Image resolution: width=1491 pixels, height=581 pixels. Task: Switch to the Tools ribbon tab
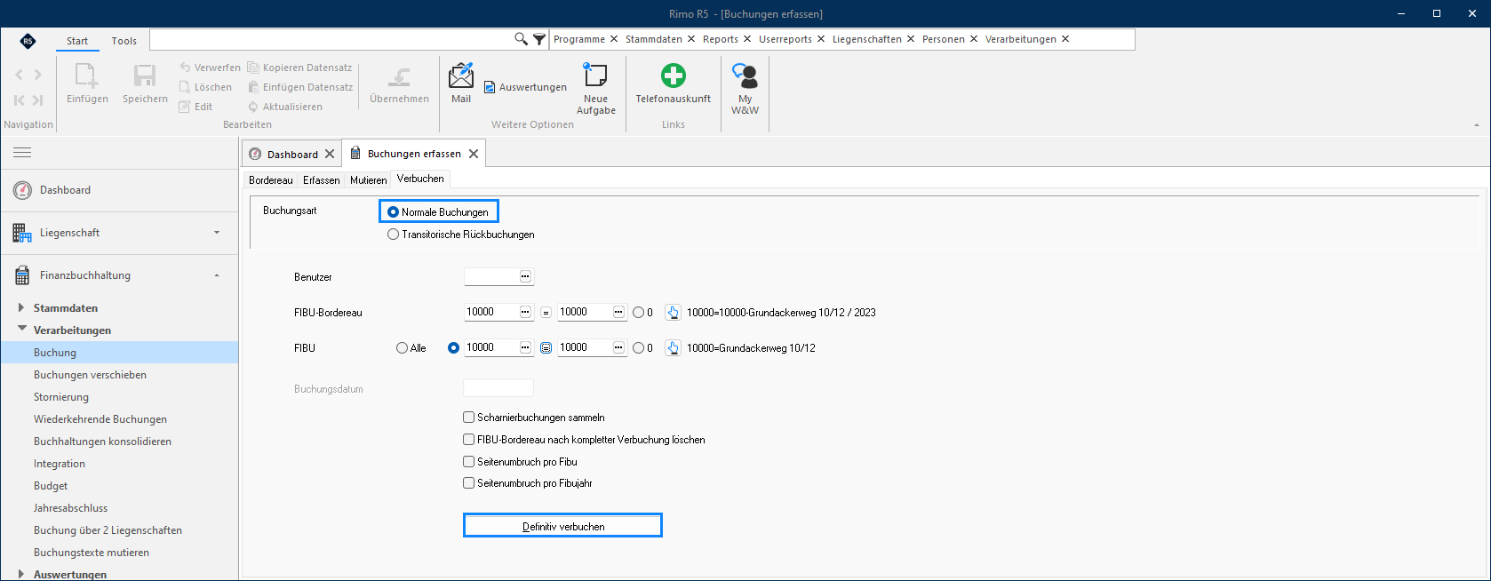point(124,41)
